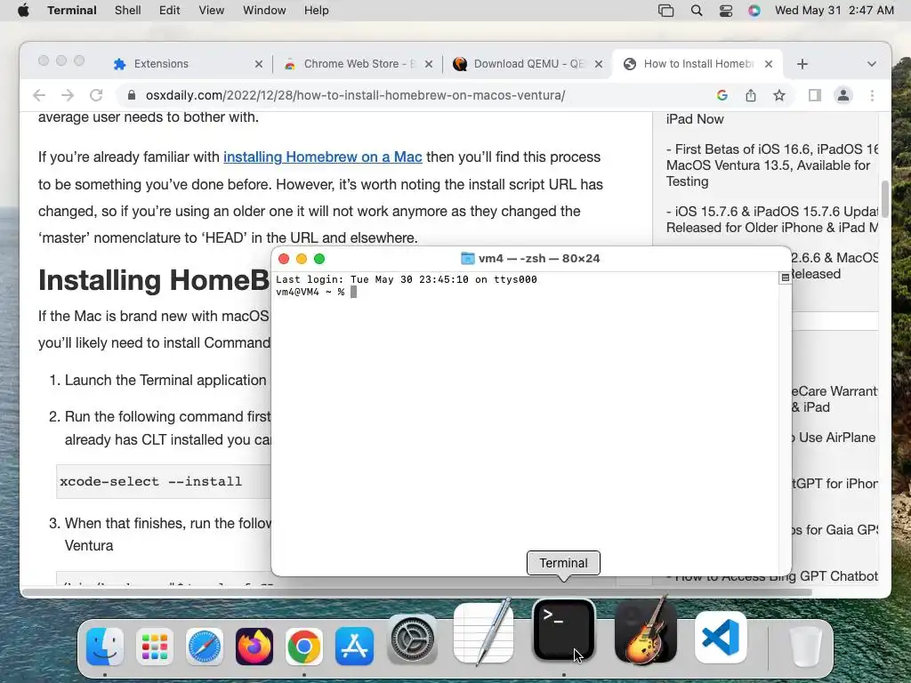Screen dimensions: 911x683
Task: Close the How to Install Homebrew tab
Action: tap(769, 64)
